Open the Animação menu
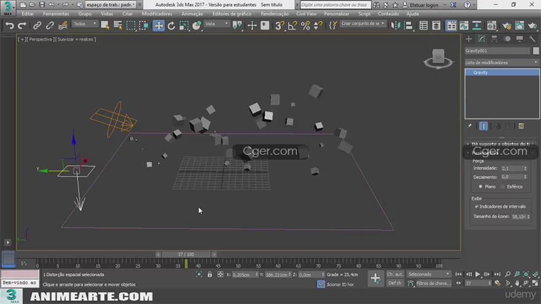Screen dimensions: 541x304 192,14
